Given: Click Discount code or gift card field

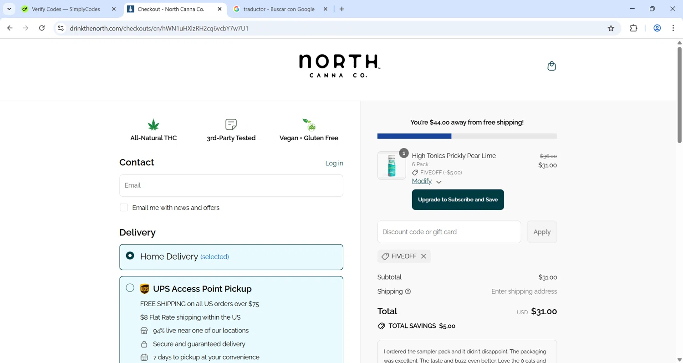Looking at the screenshot, I should coord(449,232).
